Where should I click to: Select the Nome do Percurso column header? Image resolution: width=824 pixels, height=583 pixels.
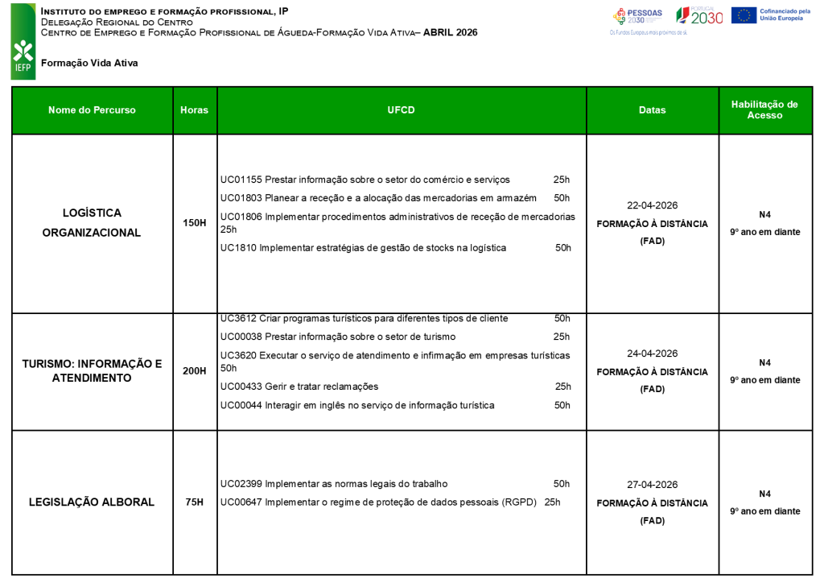92,110
